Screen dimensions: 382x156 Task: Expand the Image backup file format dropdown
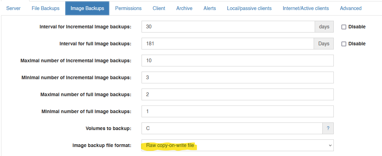click(238, 145)
